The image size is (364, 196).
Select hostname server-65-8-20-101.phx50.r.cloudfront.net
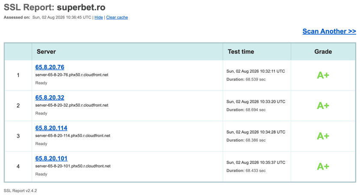click(73, 166)
